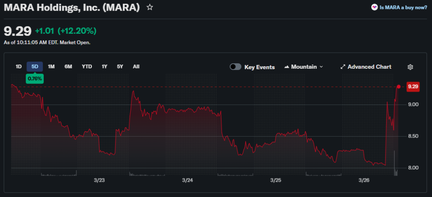
Task: Click the mountain chart type icon
Action: [287, 67]
